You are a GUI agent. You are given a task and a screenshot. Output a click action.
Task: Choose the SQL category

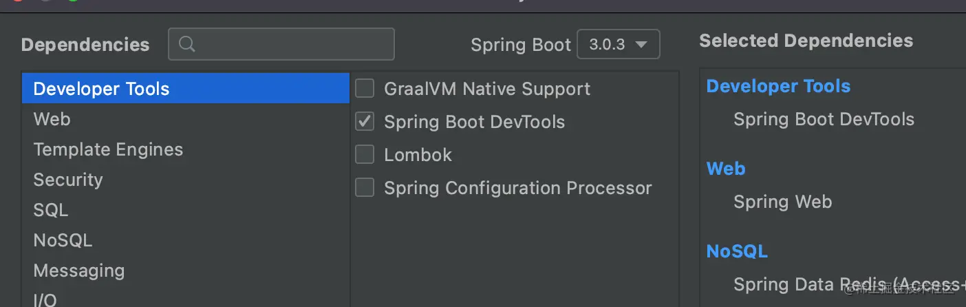(x=51, y=210)
